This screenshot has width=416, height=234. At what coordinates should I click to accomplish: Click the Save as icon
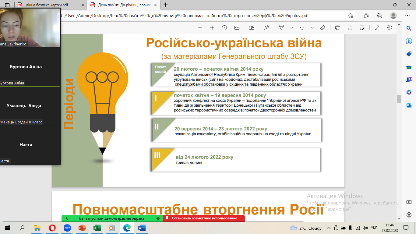click(x=362, y=28)
